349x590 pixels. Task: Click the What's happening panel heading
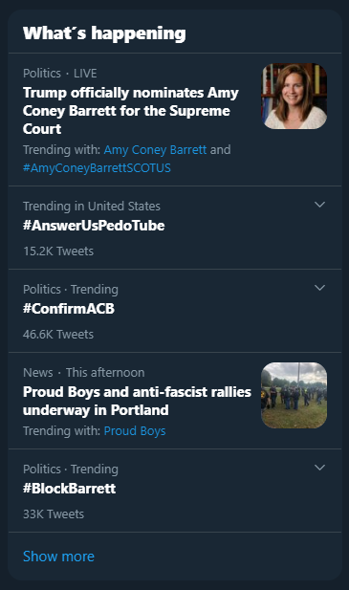(x=104, y=33)
